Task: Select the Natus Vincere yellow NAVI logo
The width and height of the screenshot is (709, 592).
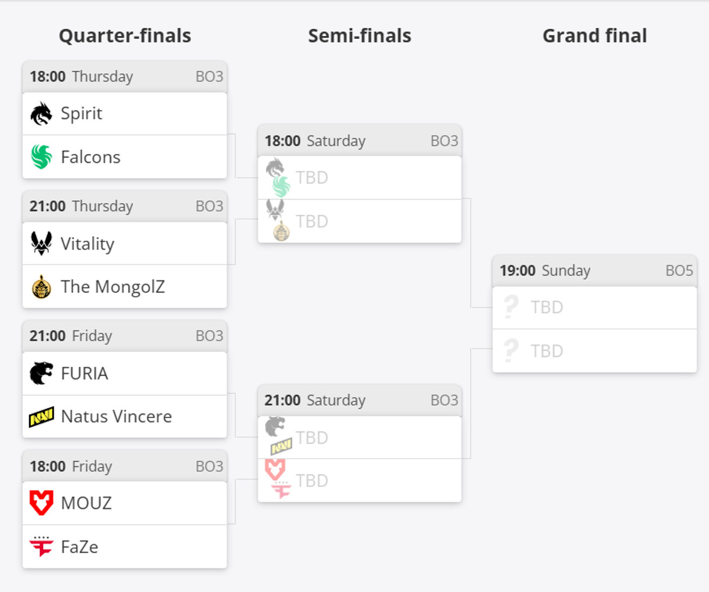Action: (x=41, y=417)
